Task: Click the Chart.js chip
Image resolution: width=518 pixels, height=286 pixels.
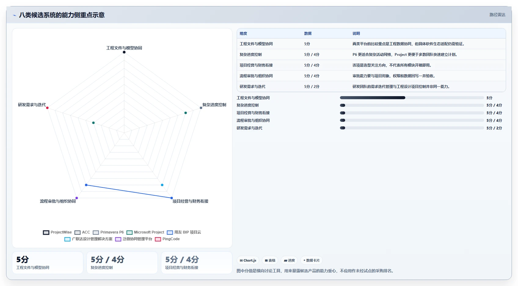Action: (x=248, y=260)
